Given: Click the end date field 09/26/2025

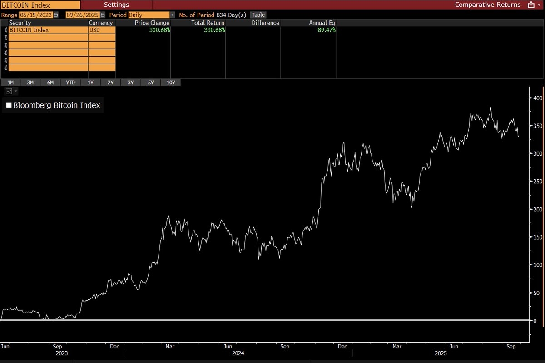Looking at the screenshot, I should (83, 15).
